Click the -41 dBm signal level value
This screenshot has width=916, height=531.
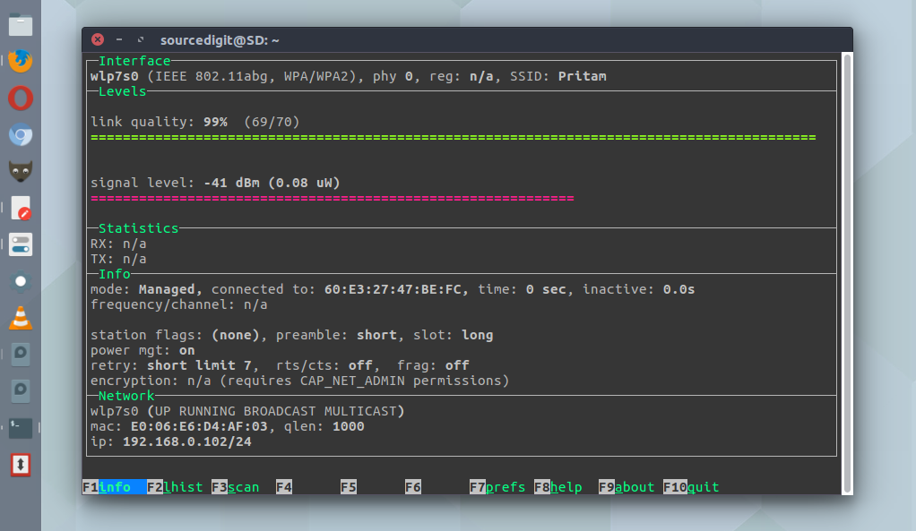pos(231,183)
